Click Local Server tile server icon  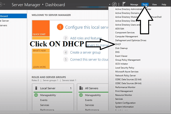tap(36, 88)
